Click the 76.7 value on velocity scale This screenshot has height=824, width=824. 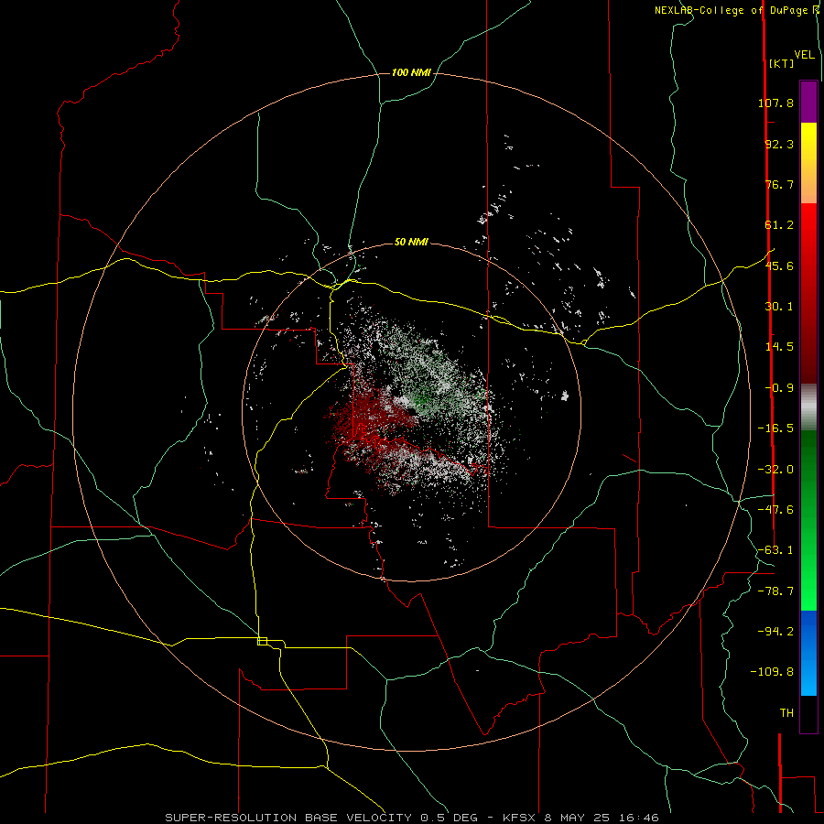(x=779, y=184)
